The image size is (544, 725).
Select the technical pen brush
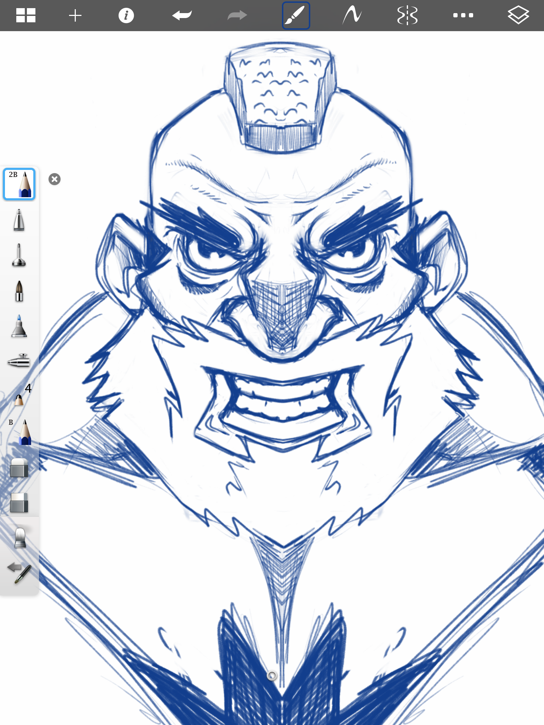pyautogui.click(x=19, y=255)
